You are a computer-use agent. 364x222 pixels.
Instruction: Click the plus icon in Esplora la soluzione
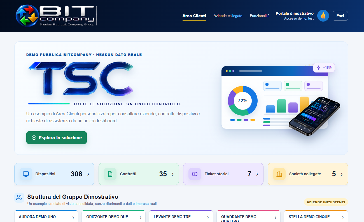34,138
